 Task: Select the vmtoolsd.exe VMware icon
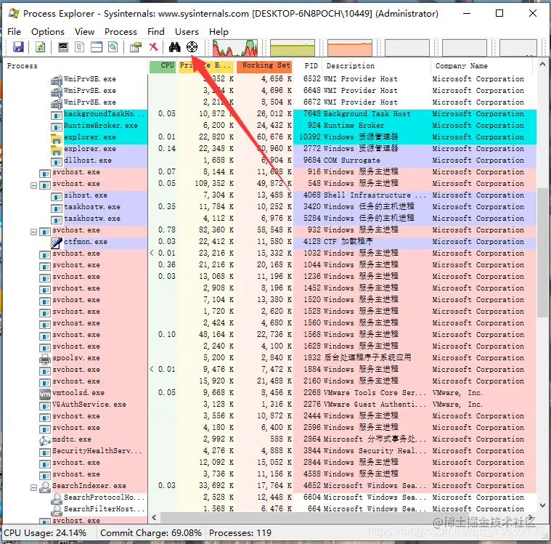click(x=45, y=394)
